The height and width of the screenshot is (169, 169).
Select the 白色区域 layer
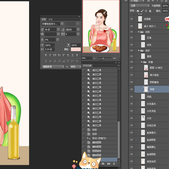[152, 125]
